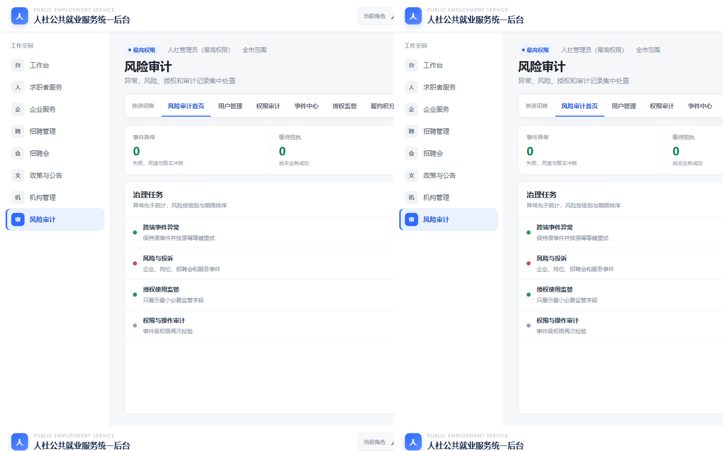Click 权限与操作审计 task in right-hand view

tap(621, 326)
